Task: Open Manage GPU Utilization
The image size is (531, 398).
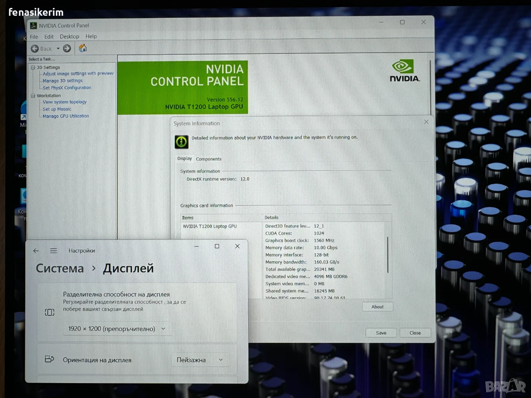Action: [x=66, y=116]
